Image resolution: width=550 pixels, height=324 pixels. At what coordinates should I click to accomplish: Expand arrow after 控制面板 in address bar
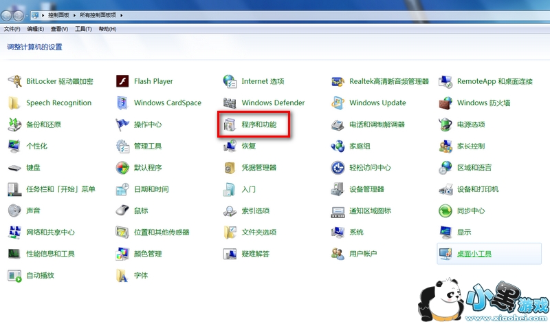click(74, 15)
